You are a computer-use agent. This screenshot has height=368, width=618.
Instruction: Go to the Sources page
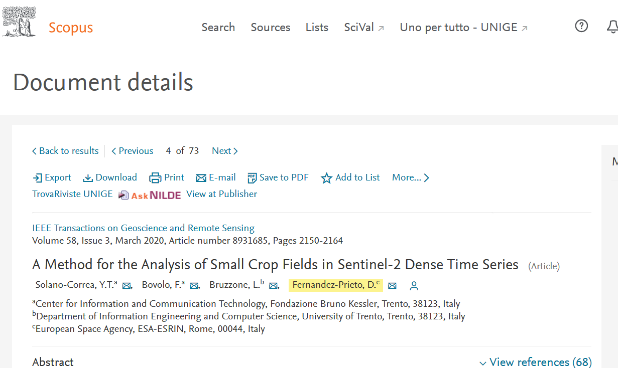coord(271,27)
